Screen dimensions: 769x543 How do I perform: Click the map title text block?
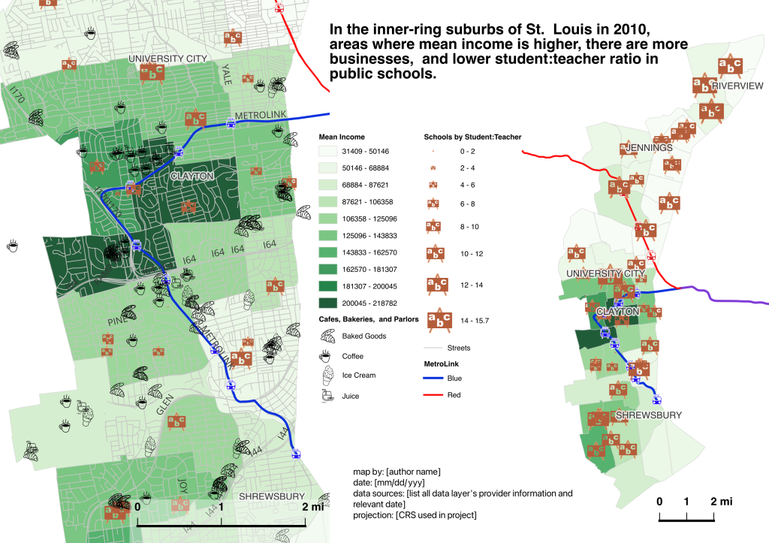click(497, 52)
